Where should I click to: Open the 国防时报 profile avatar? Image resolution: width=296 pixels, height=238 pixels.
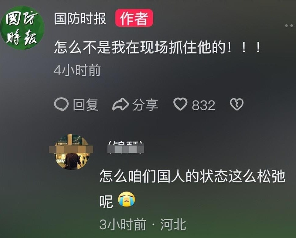click(x=22, y=28)
